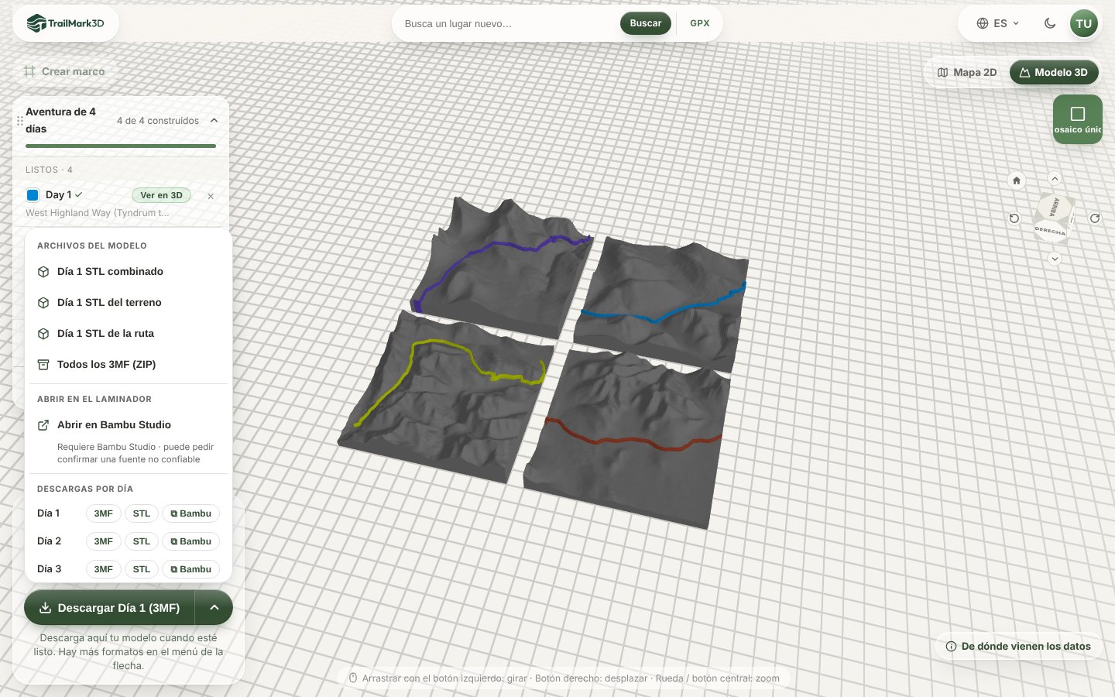Collapse the Aventura de 4 días panel
This screenshot has width=1115, height=697.
[x=214, y=121]
